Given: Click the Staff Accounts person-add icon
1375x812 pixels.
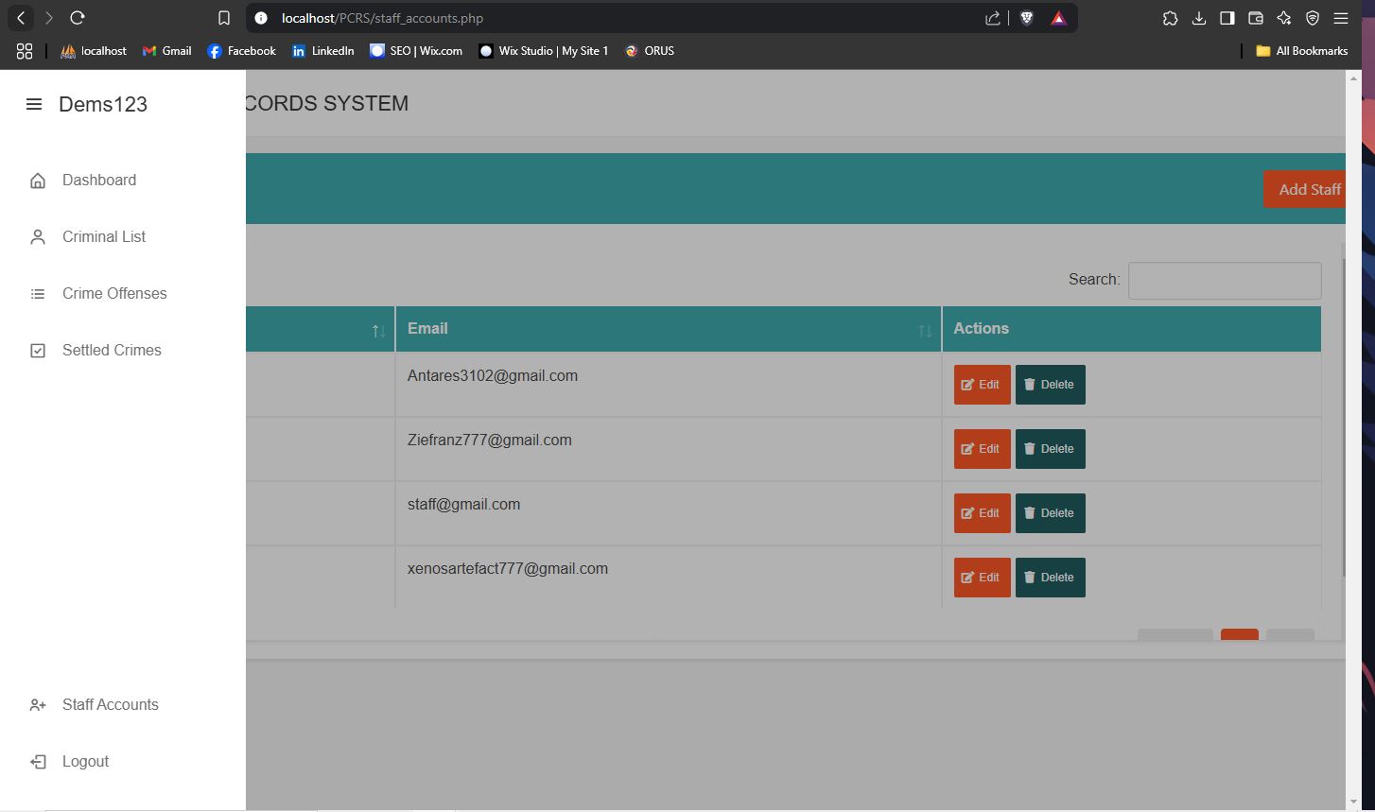Looking at the screenshot, I should (x=38, y=705).
